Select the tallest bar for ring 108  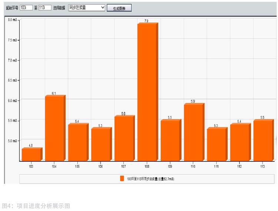click(147, 92)
